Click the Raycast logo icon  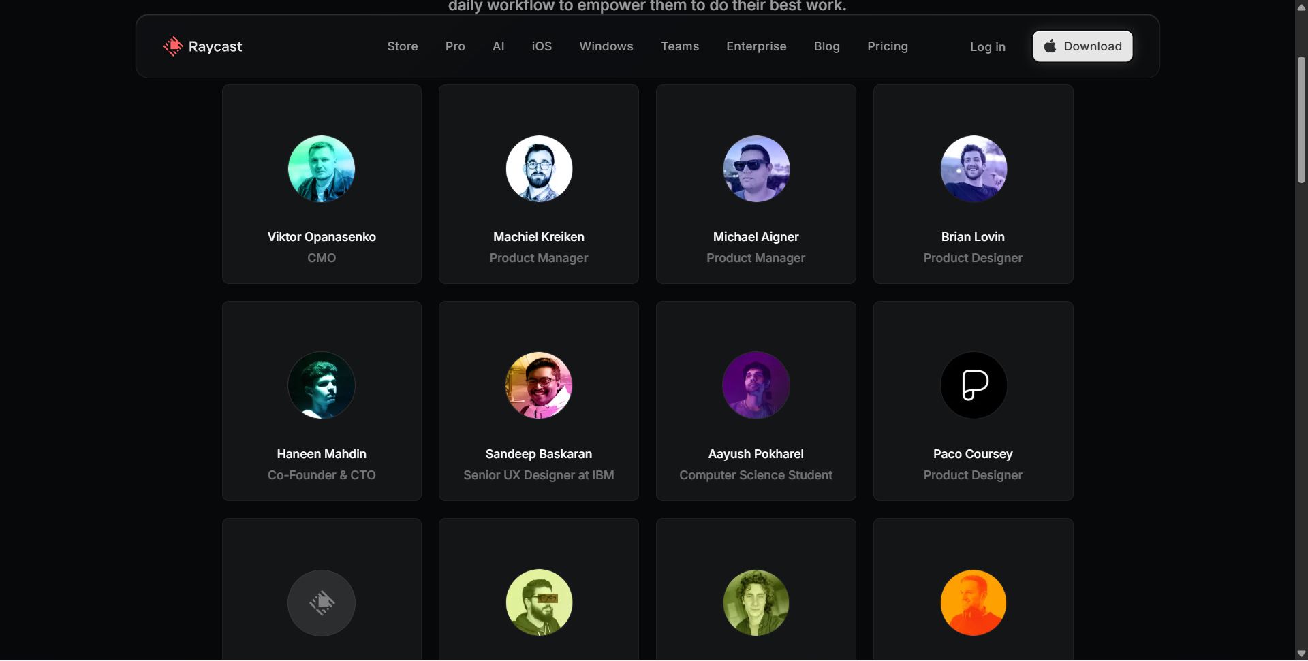tap(173, 46)
